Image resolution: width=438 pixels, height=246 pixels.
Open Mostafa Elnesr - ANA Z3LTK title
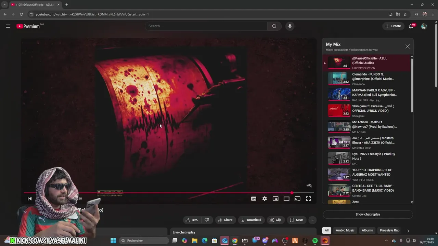373,140
